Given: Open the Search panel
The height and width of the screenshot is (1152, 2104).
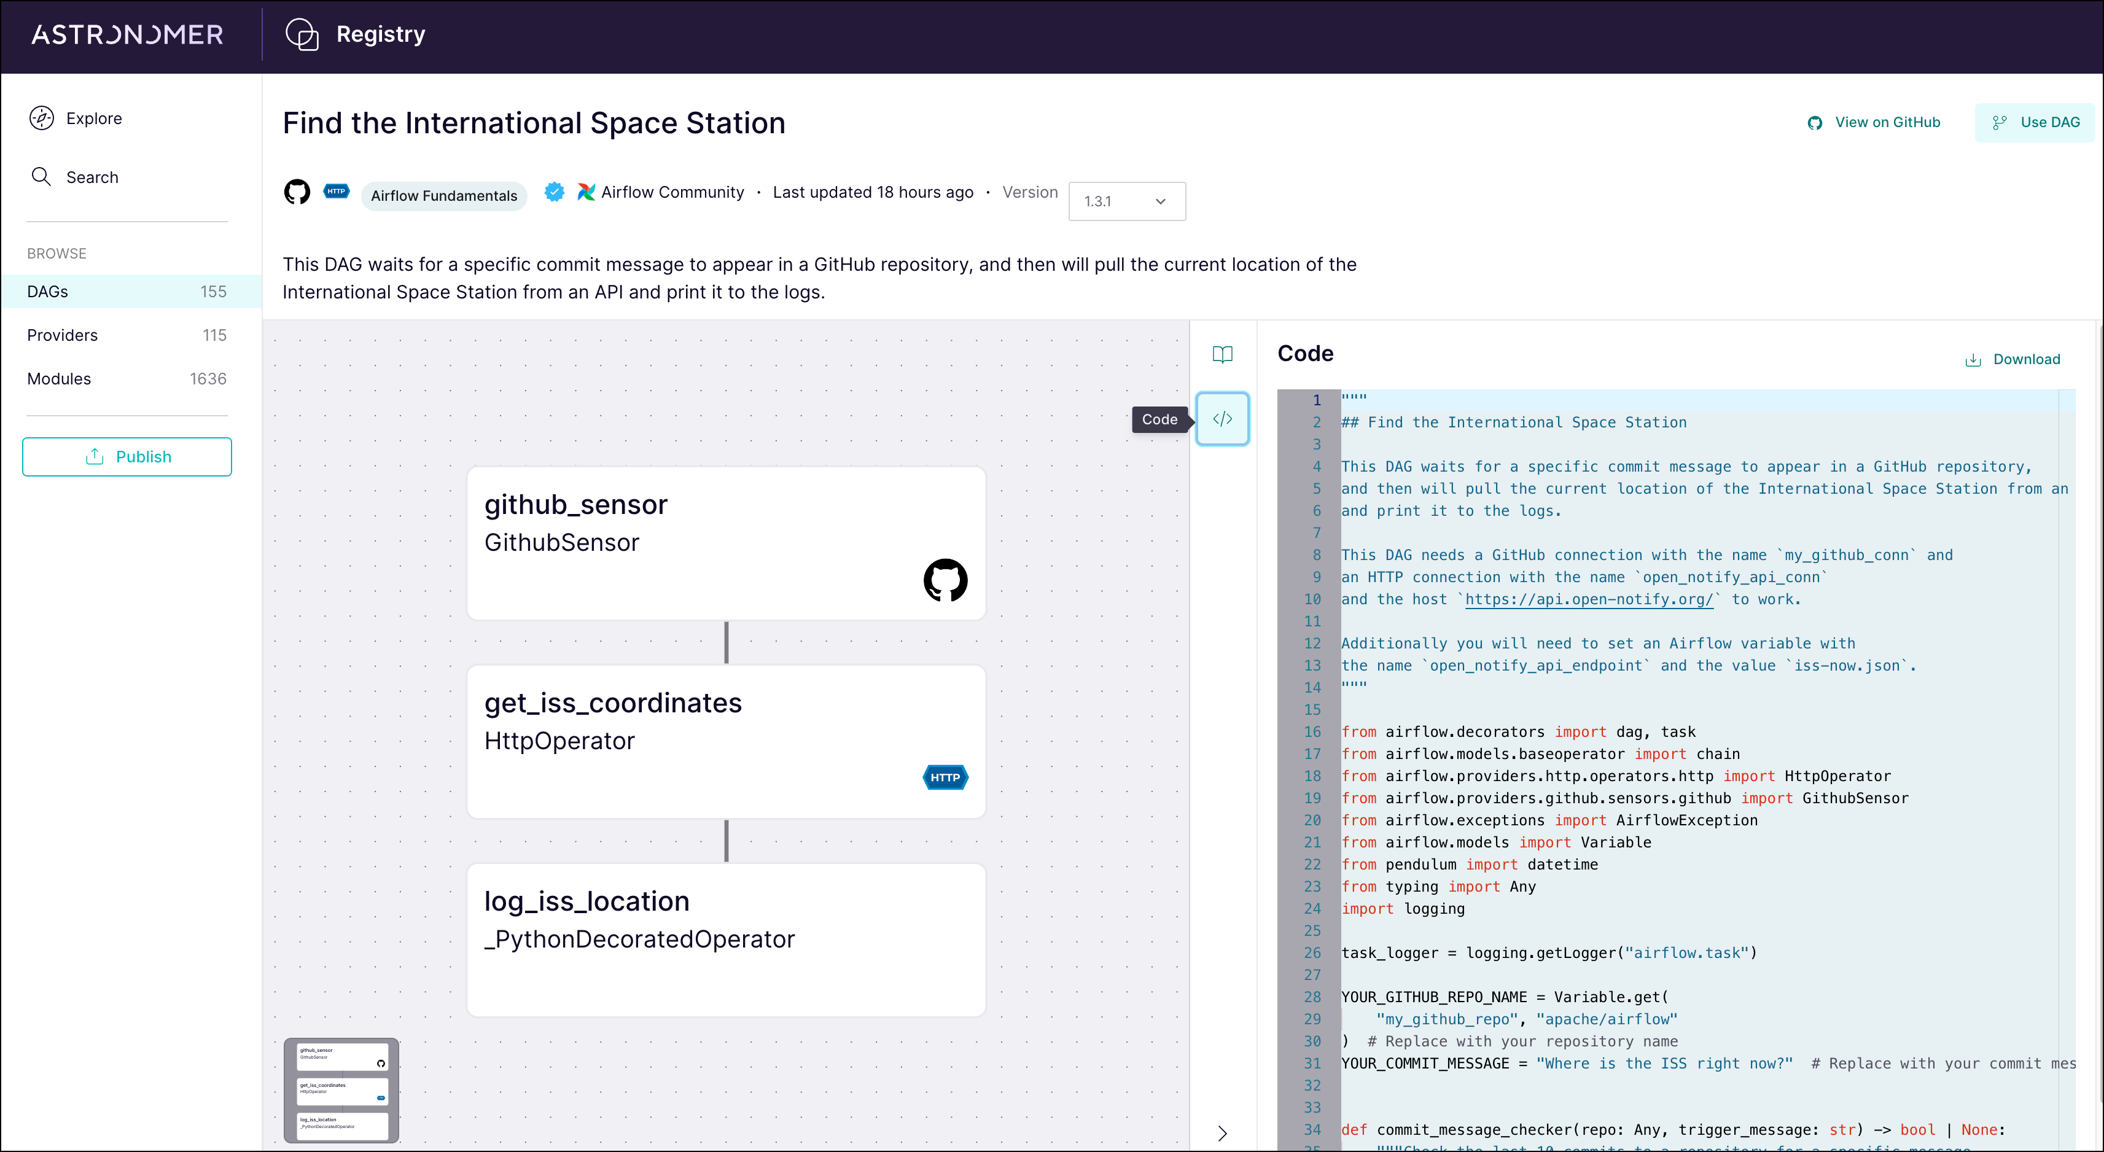Looking at the screenshot, I should [x=92, y=176].
